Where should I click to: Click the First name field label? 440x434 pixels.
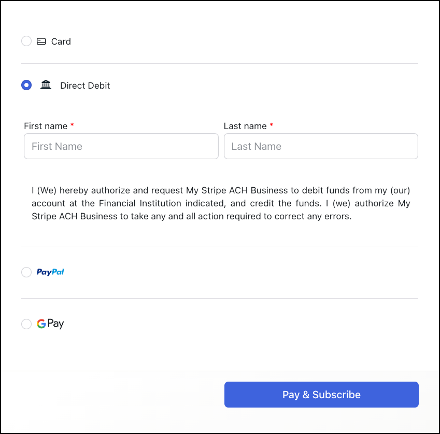pos(46,126)
